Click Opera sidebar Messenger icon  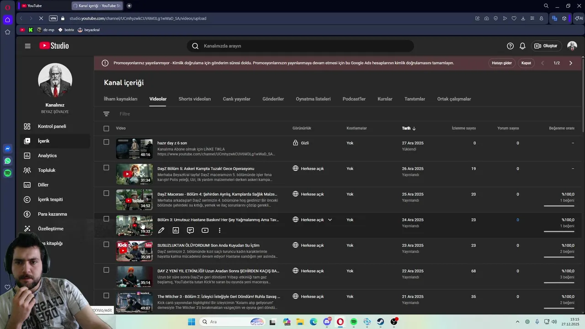[x=7, y=149]
